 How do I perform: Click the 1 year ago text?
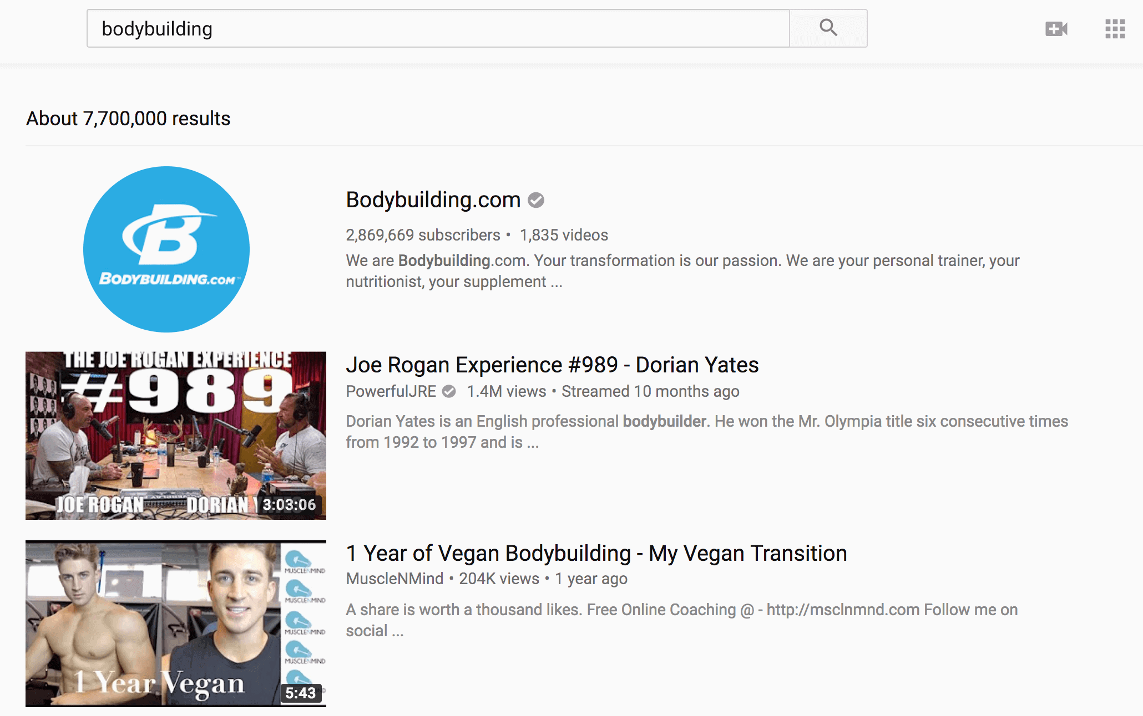(591, 579)
